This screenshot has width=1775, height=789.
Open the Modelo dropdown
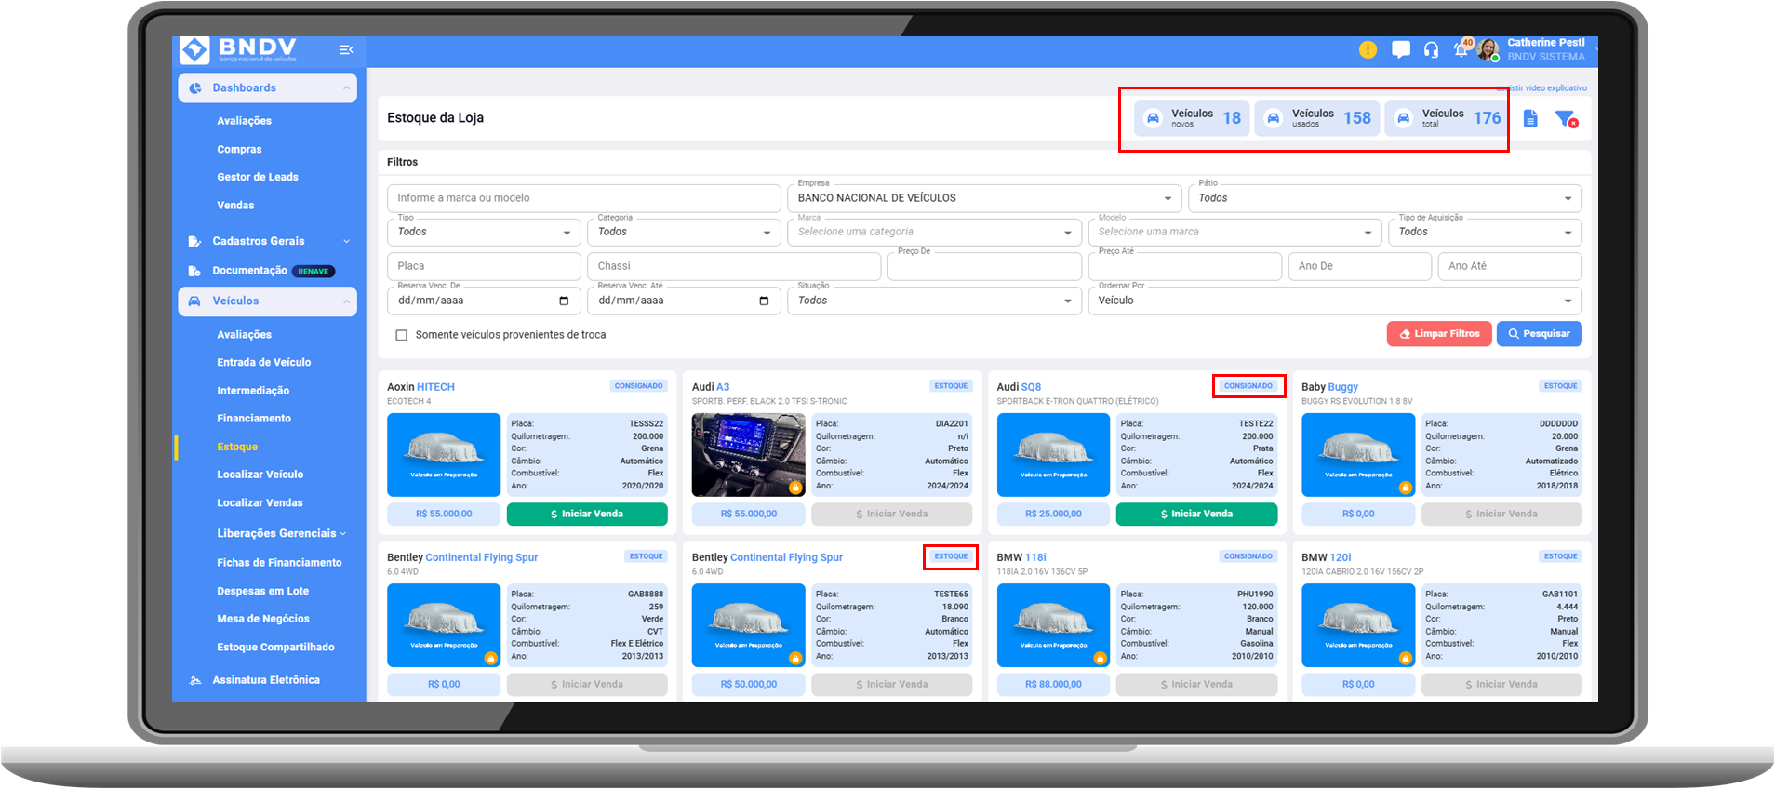(x=1234, y=232)
